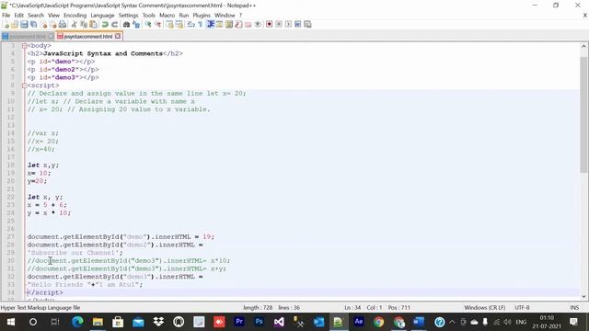The height and width of the screenshot is (331, 589).
Task: Close the jssyntaxcomment.html tab
Action: (x=118, y=36)
